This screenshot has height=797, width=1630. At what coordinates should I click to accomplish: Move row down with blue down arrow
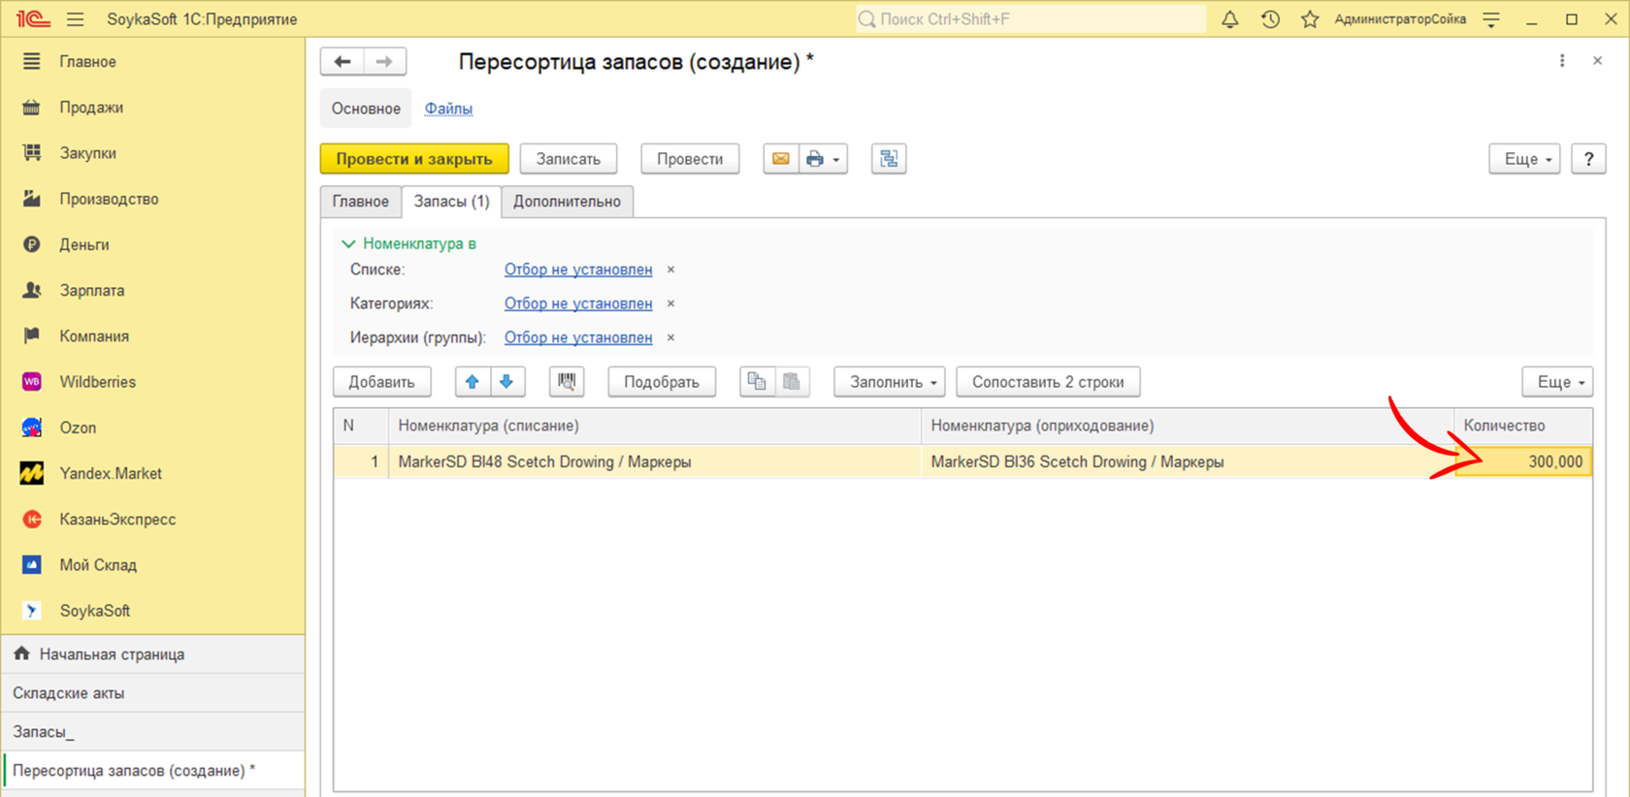tap(507, 382)
